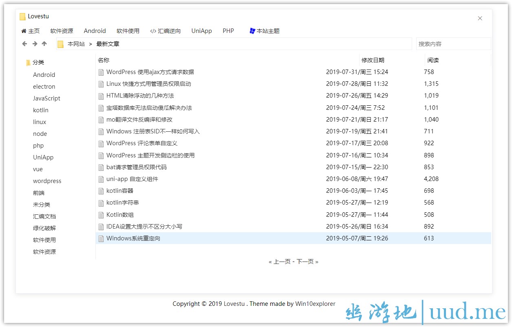The image size is (512, 327).
Task: Open the 软件资源 menu item
Action: pos(62,31)
